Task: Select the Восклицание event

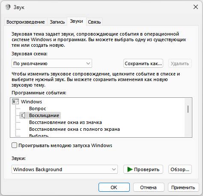Action: click(44, 115)
